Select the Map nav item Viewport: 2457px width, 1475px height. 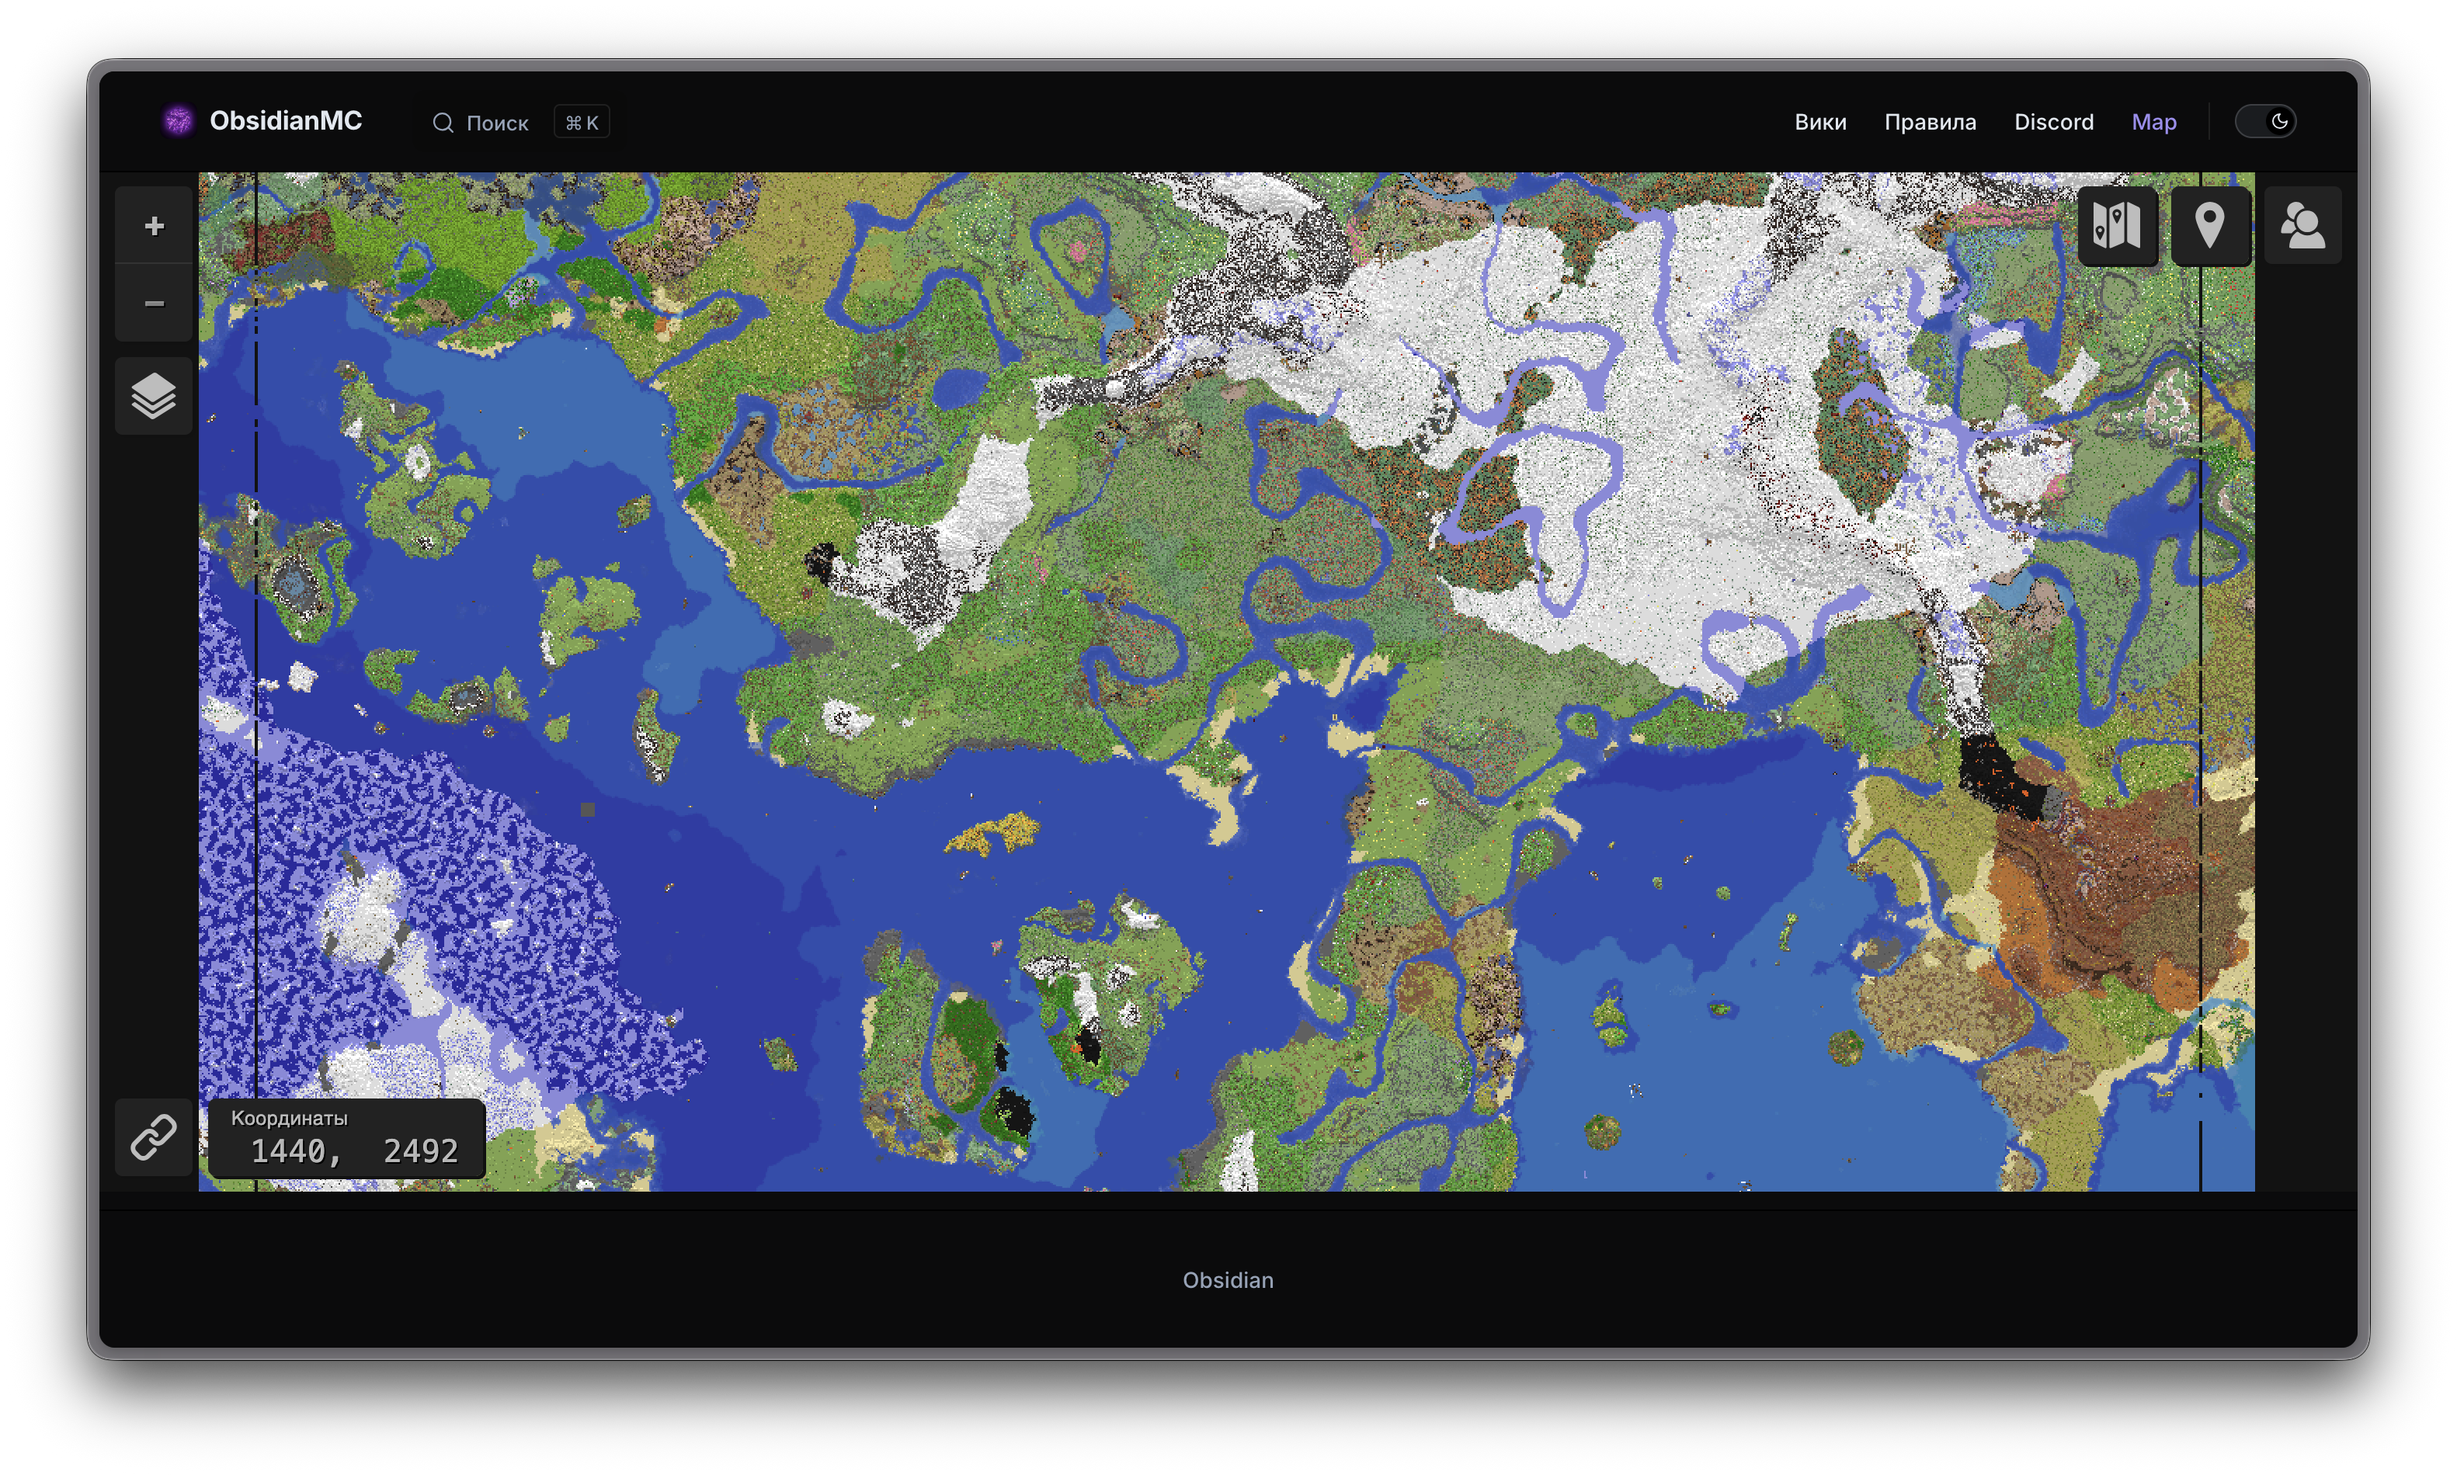click(2154, 122)
